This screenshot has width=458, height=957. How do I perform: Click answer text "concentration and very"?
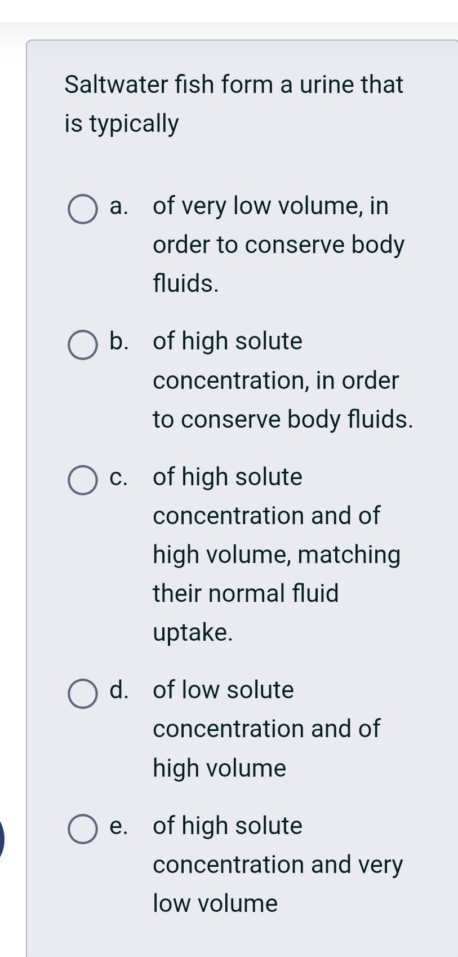pyautogui.click(x=278, y=865)
